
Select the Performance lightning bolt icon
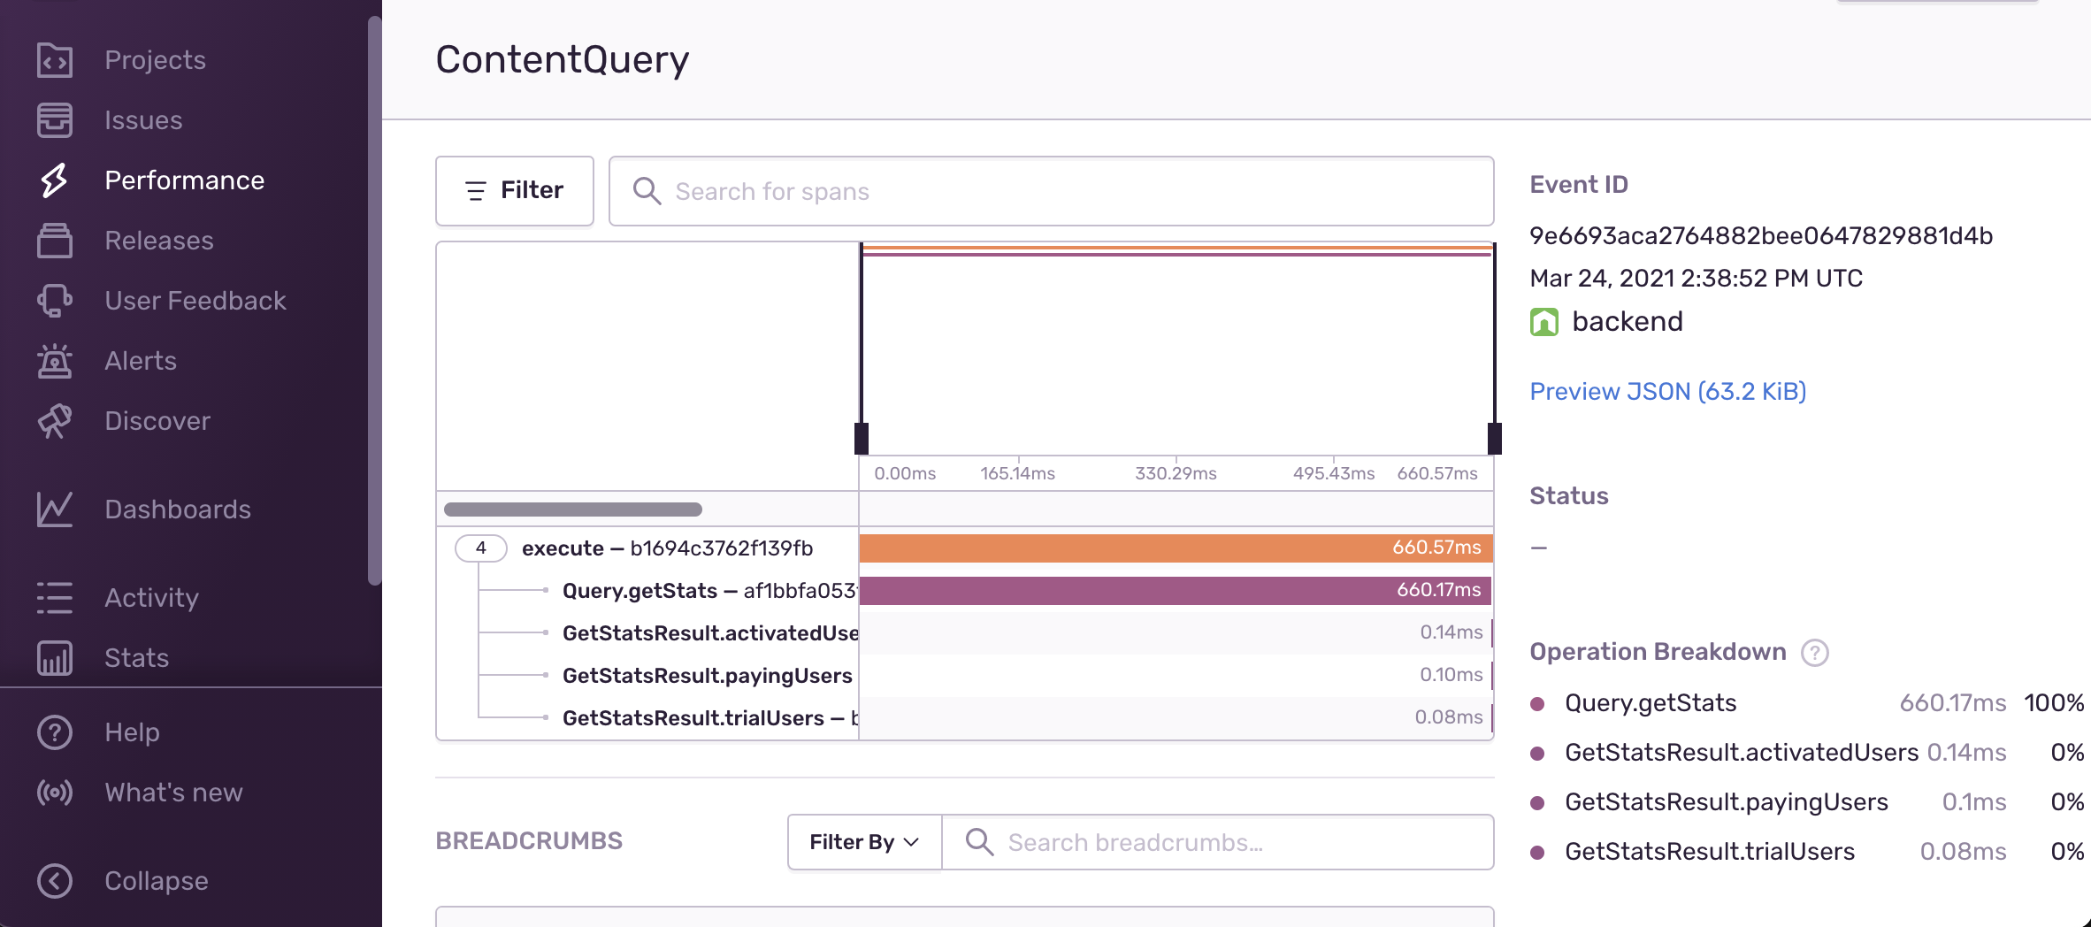click(x=55, y=180)
